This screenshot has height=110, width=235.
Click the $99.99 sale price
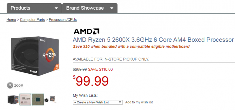(91, 81)
